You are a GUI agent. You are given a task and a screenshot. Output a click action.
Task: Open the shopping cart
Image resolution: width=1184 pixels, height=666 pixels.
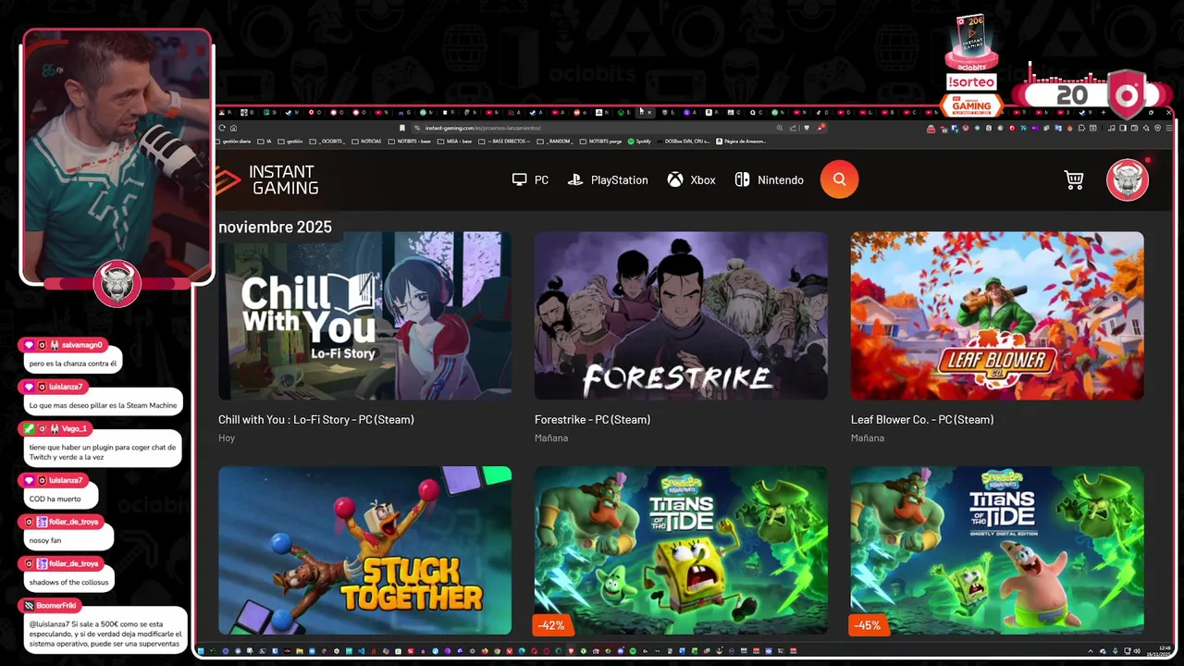(1074, 180)
